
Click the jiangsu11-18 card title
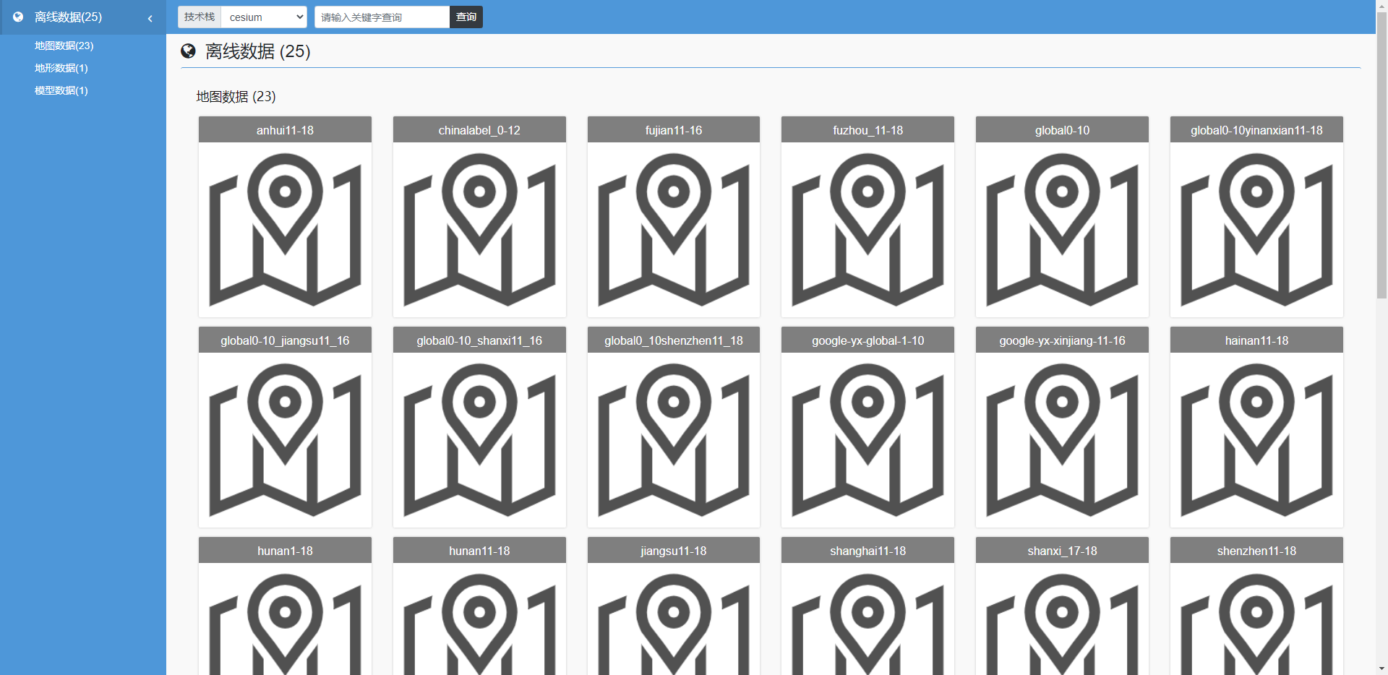674,551
